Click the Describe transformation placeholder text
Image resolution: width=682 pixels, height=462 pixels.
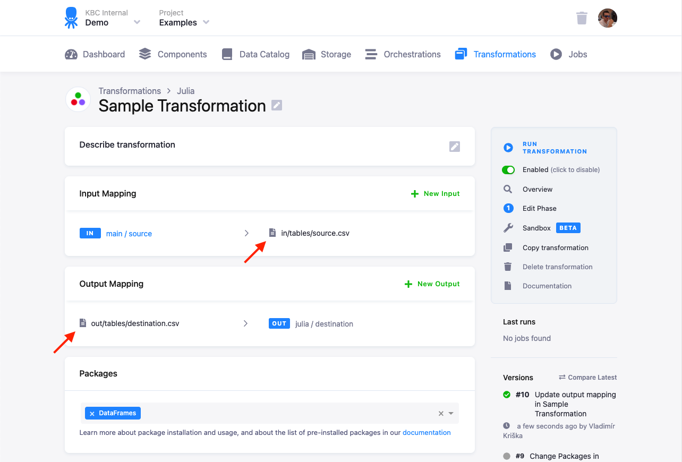point(127,144)
